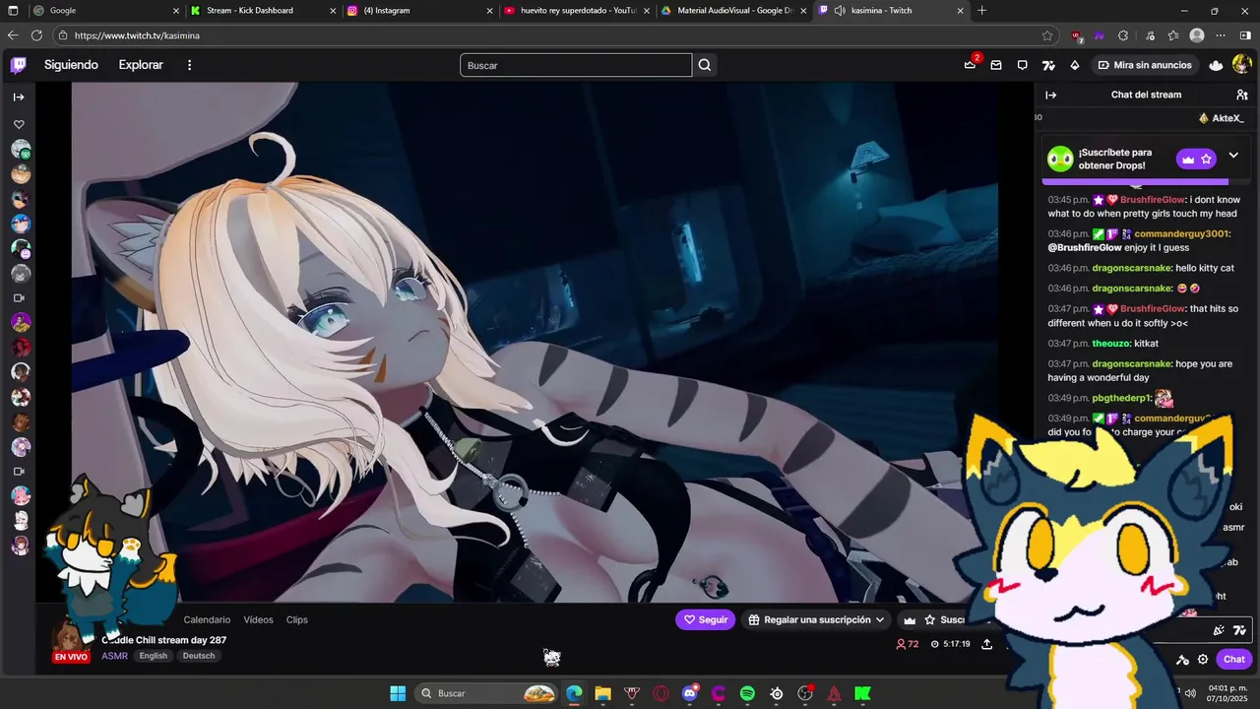Viewport: 1260px width, 709px height.
Task: Click the celebration party popper icon in chat
Action: point(1219,630)
